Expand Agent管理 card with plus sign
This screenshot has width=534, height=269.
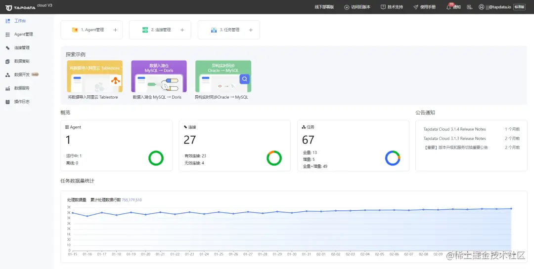[115, 30]
